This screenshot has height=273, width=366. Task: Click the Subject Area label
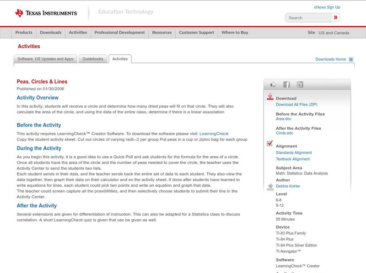pos(289,168)
